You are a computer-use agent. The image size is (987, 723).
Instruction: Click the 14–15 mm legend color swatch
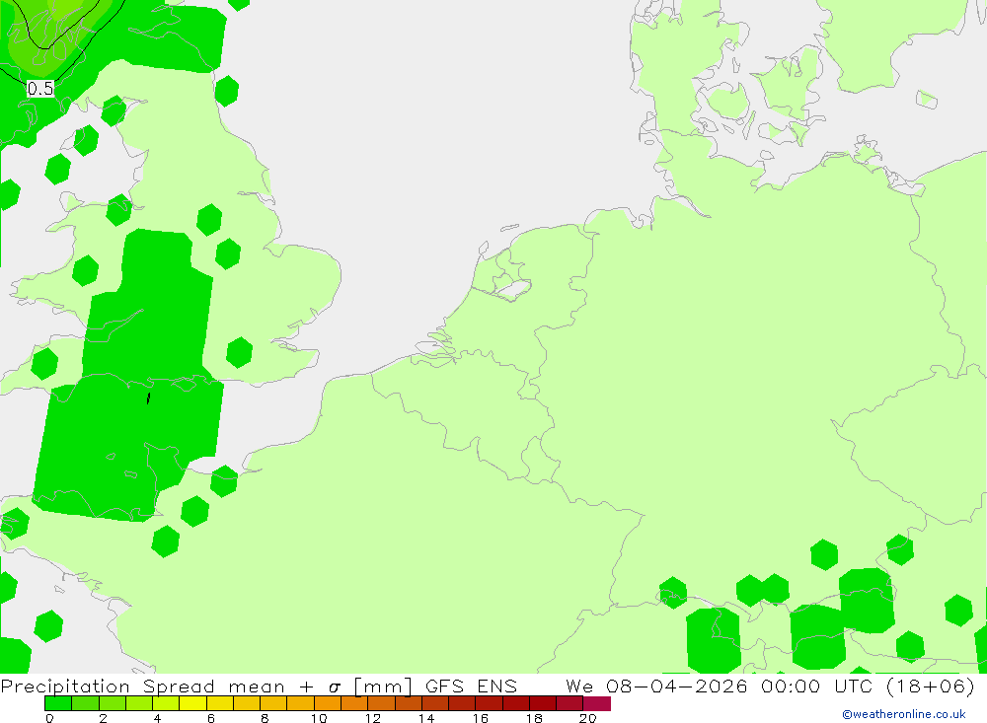(435, 703)
